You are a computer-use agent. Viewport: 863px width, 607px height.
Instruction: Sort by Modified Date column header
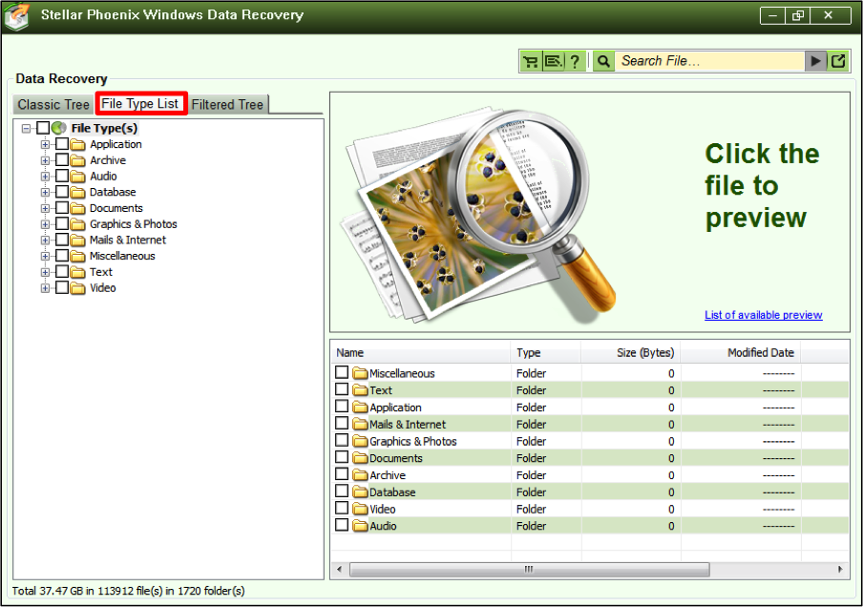click(741, 353)
